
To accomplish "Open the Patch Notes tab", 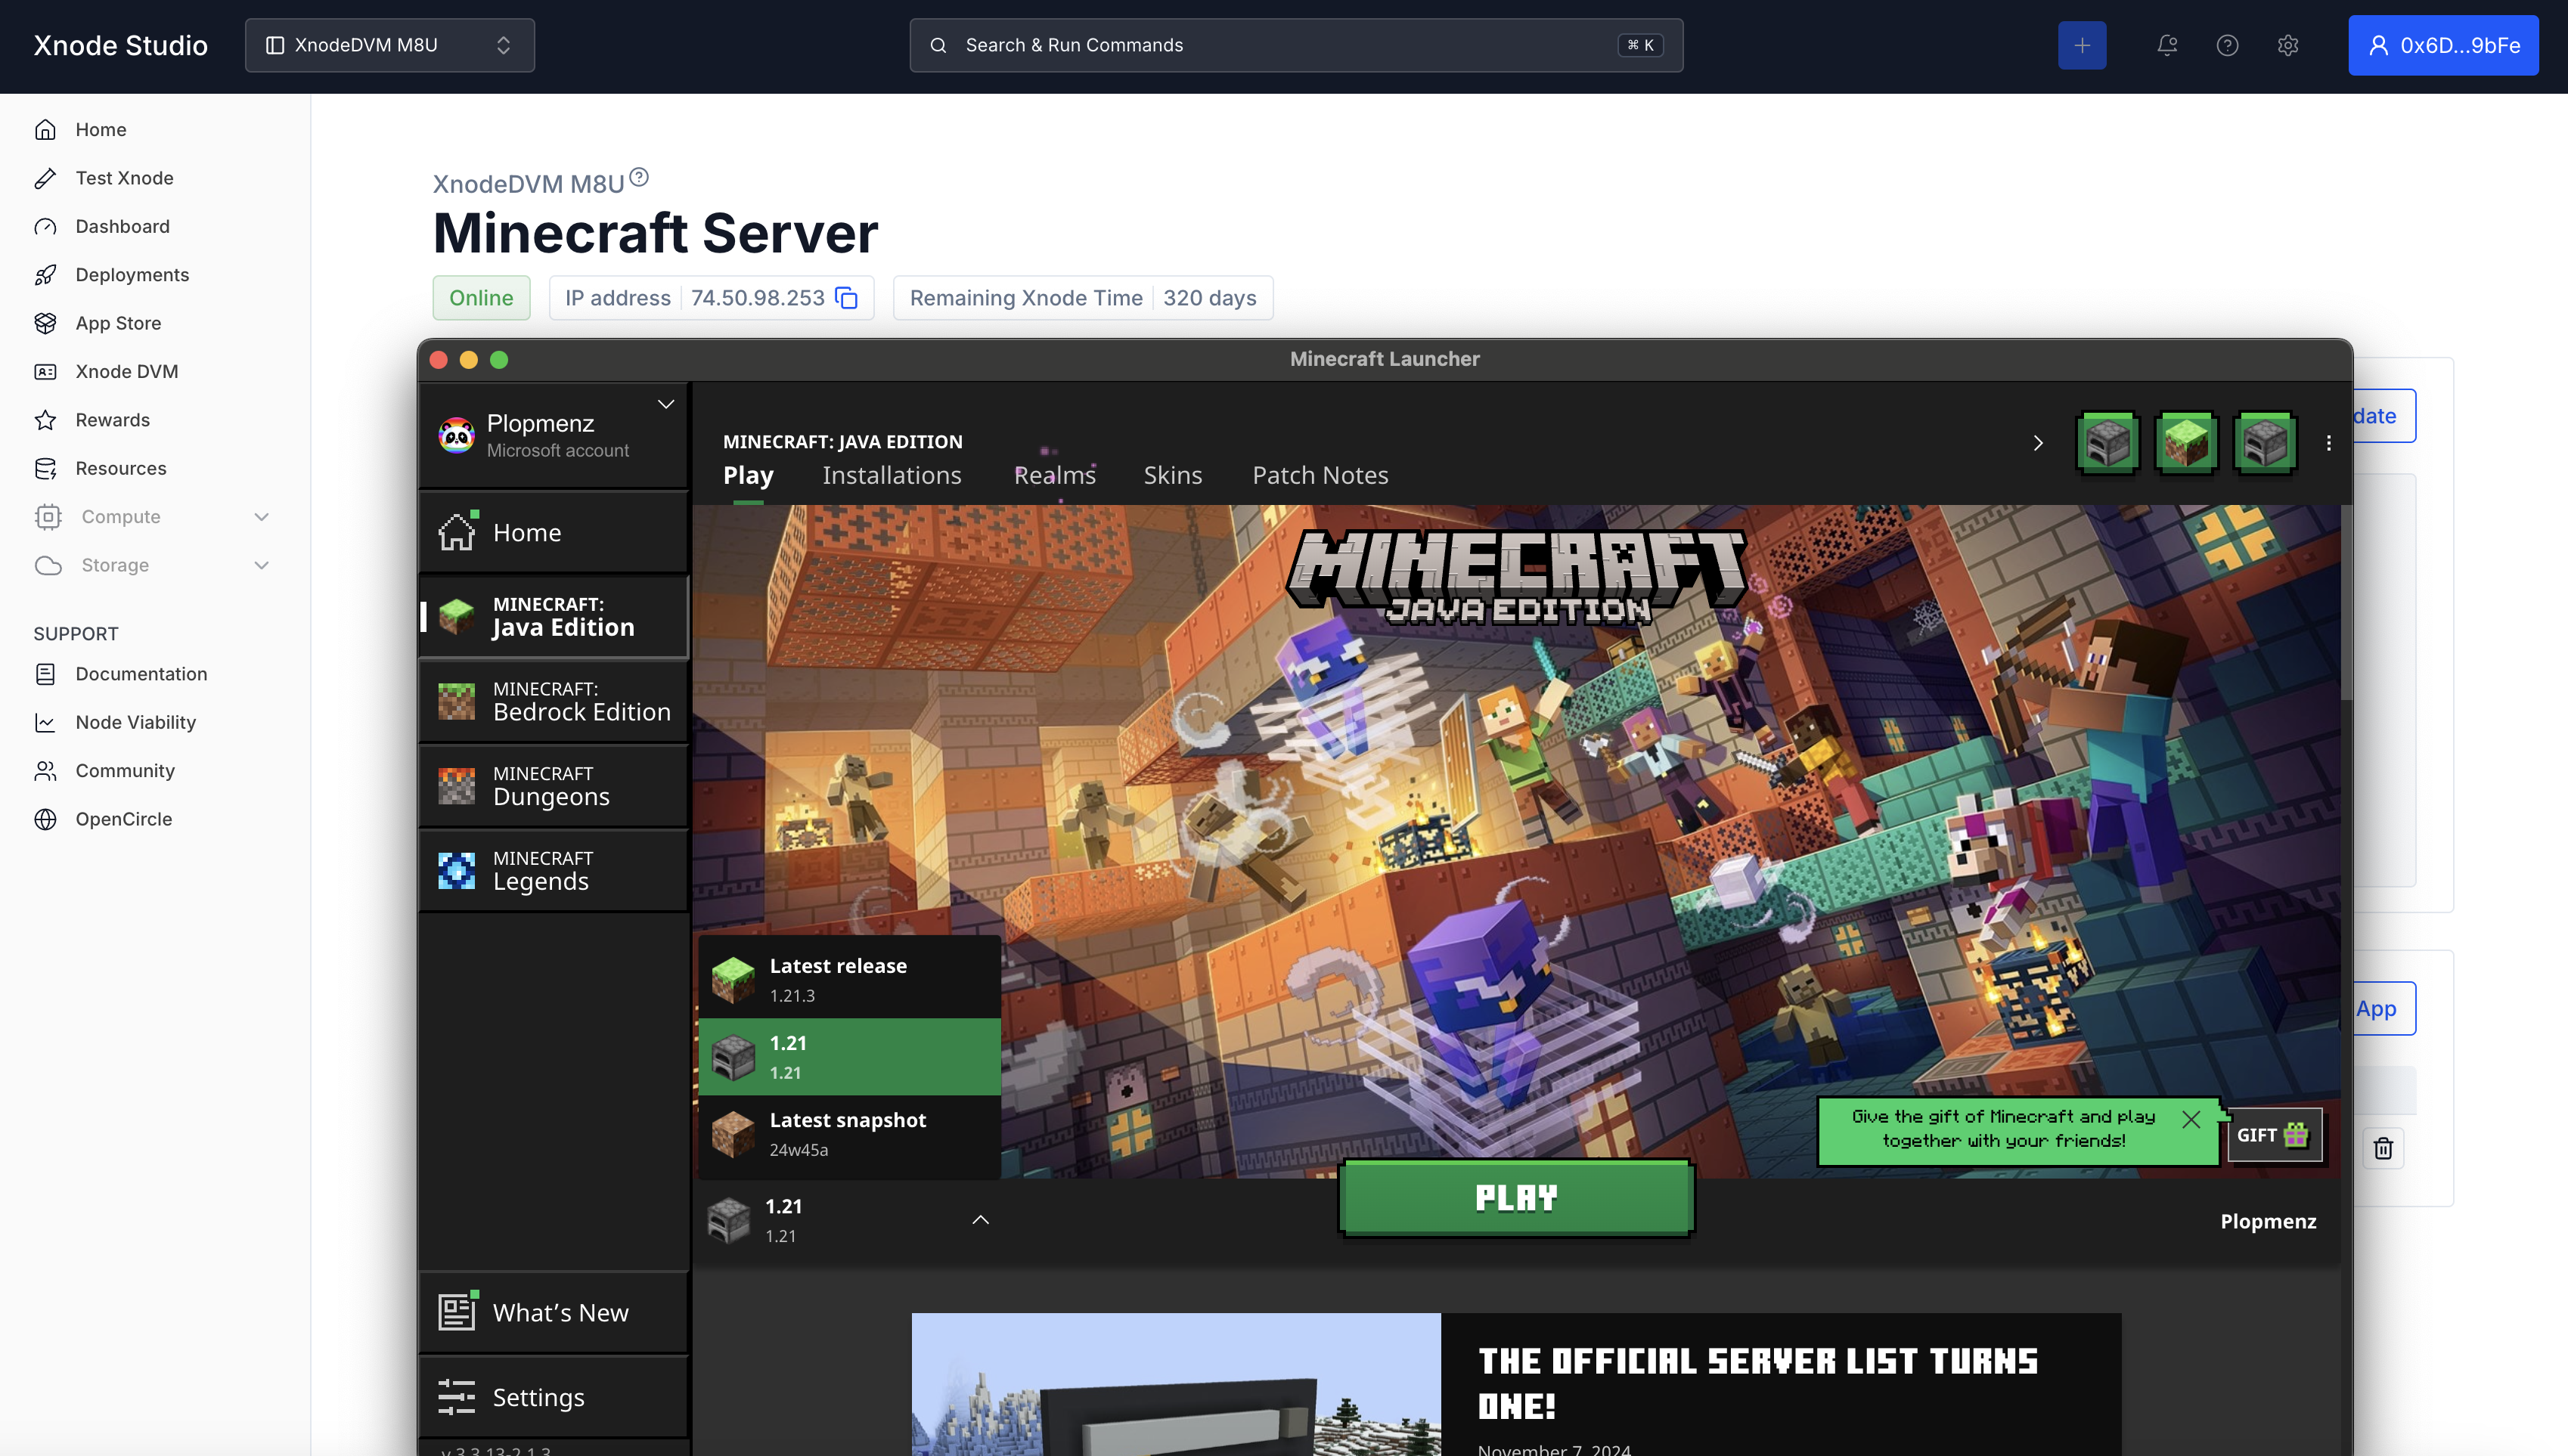I will [1320, 475].
